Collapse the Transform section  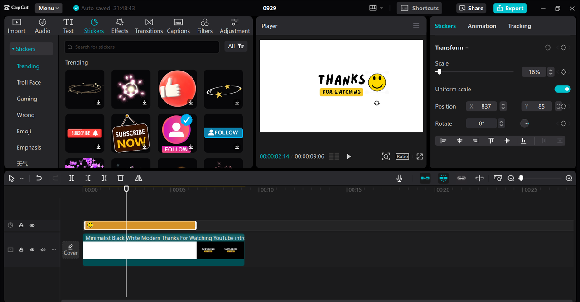click(x=467, y=47)
